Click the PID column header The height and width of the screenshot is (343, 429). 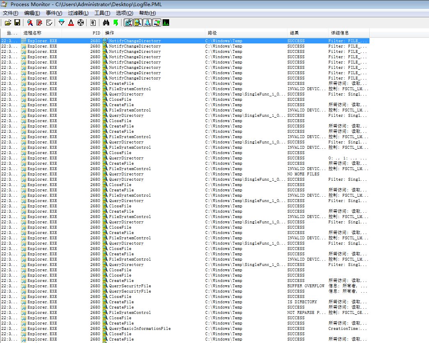[82, 33]
